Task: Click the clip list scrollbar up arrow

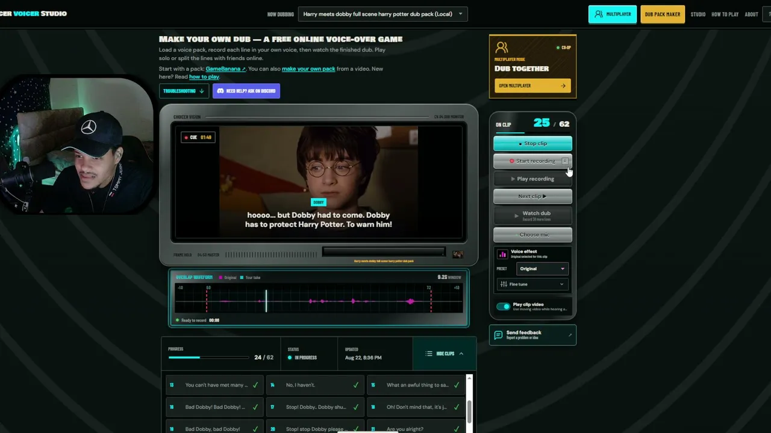Action: point(470,378)
